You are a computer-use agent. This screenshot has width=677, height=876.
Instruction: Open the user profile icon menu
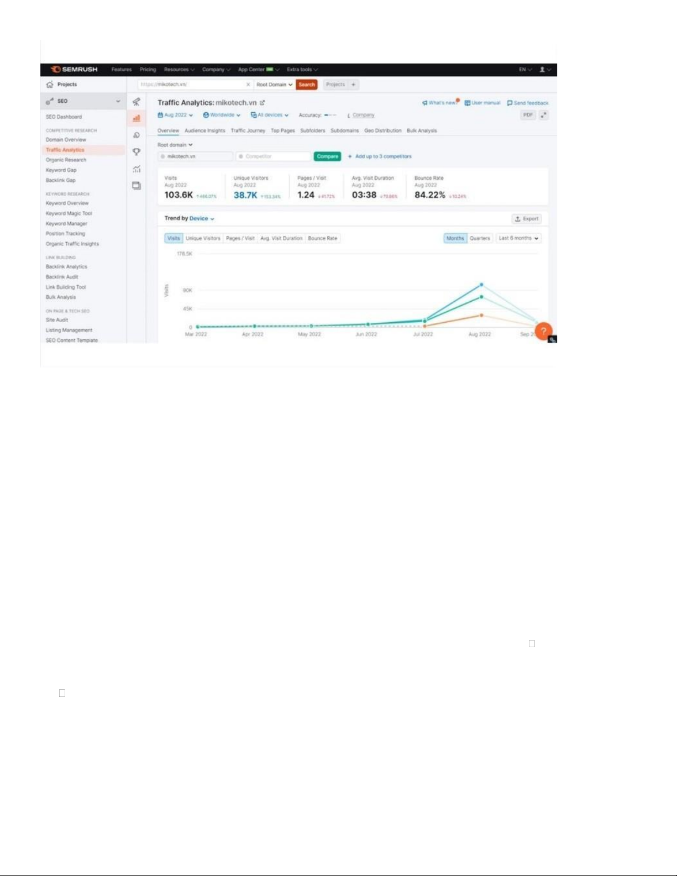point(545,70)
